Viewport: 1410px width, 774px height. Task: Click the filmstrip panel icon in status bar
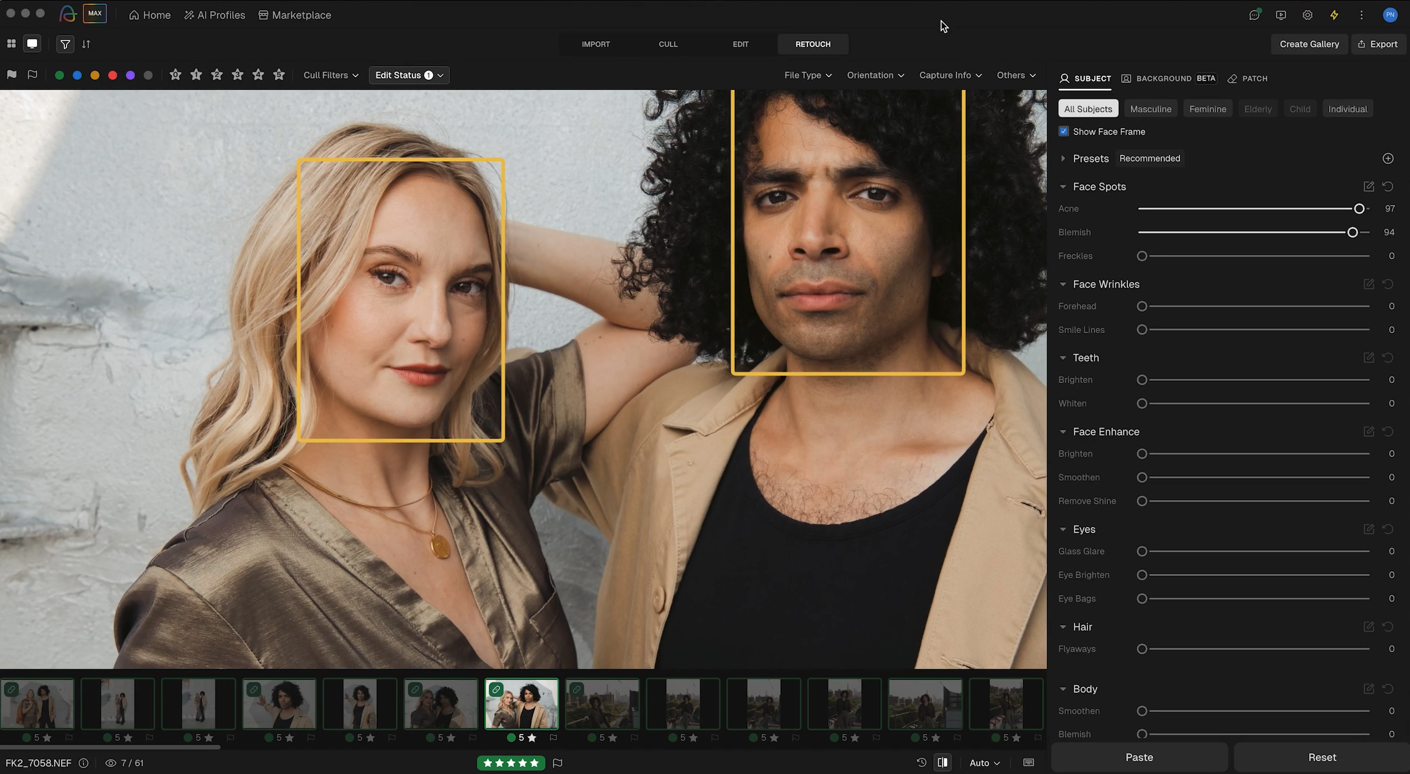coord(1029,762)
